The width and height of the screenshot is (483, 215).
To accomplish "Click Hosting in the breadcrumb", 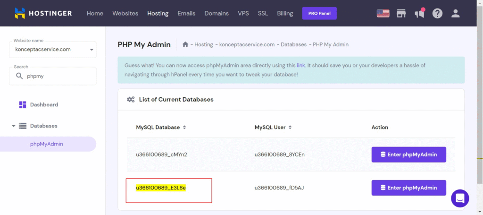I will (204, 44).
